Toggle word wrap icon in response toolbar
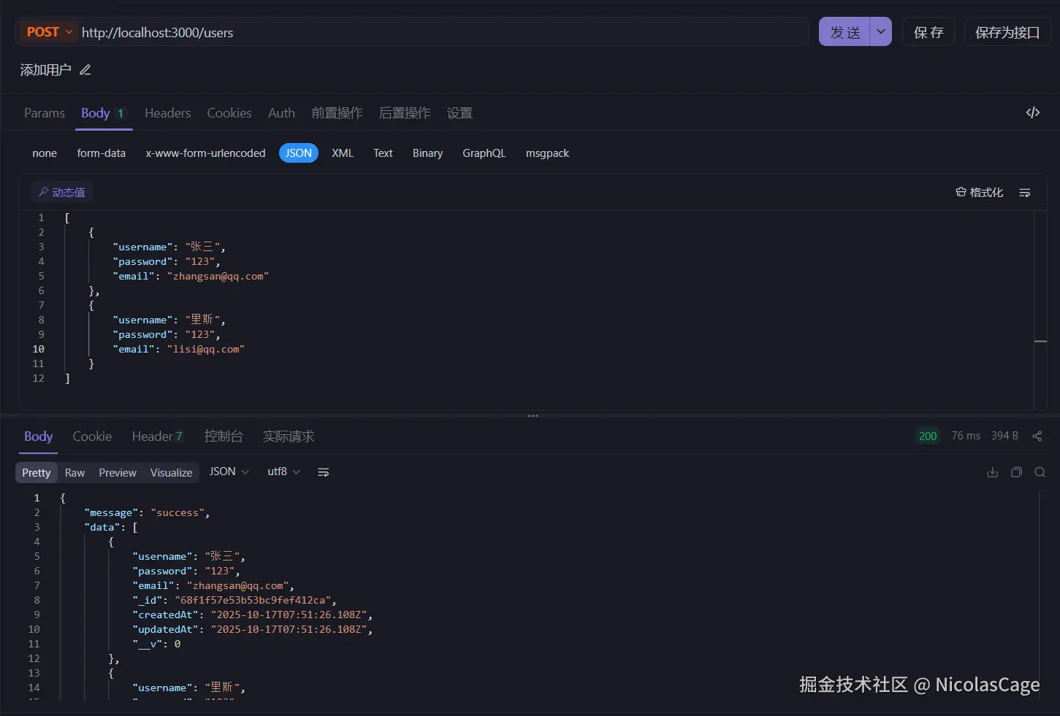This screenshot has width=1060, height=716. (x=323, y=472)
